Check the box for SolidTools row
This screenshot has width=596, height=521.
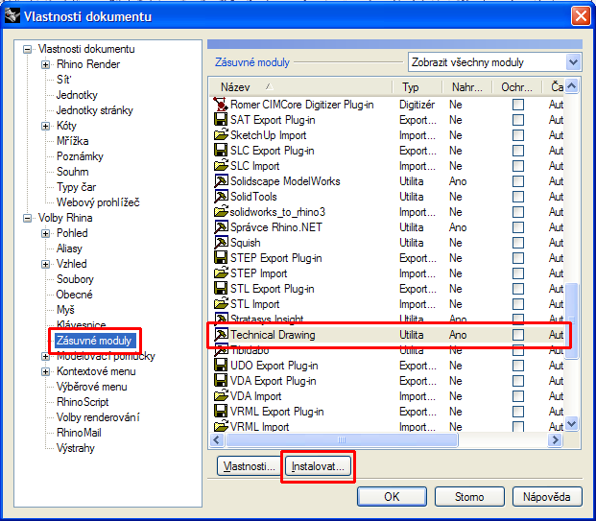tap(518, 197)
